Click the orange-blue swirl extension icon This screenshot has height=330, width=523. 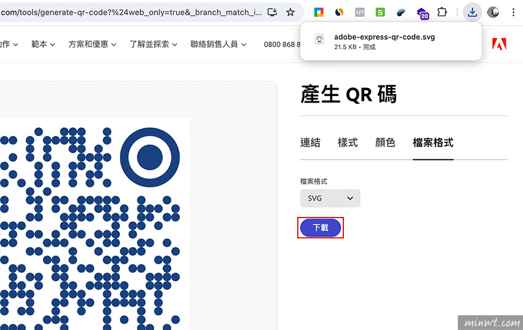[339, 13]
